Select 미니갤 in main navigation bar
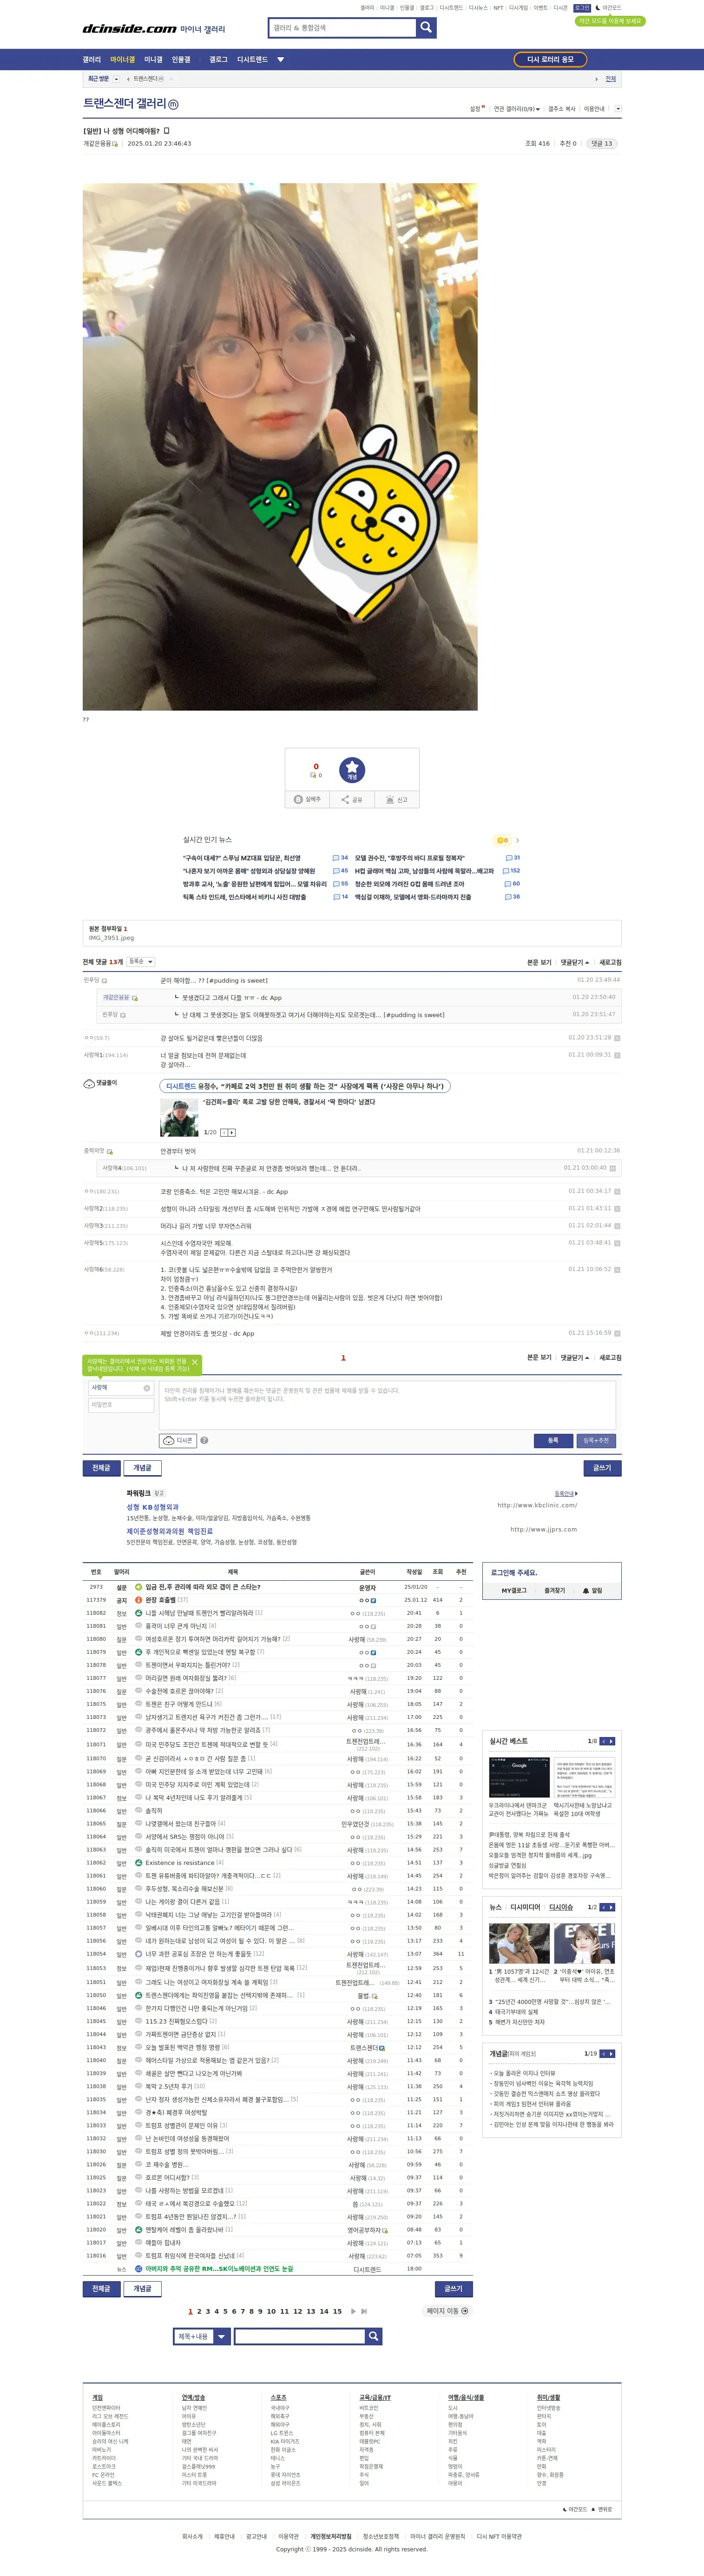The image size is (704, 2576). coord(153,60)
